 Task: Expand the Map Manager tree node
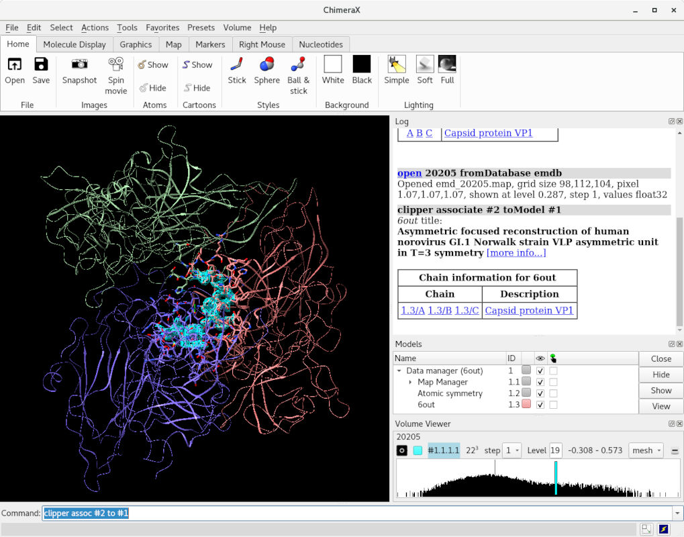coord(410,382)
